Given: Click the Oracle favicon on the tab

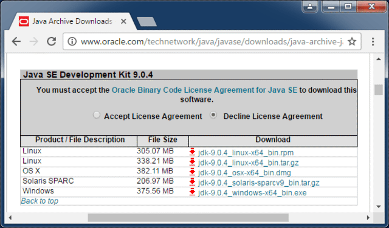Looking at the screenshot, I should coord(24,22).
